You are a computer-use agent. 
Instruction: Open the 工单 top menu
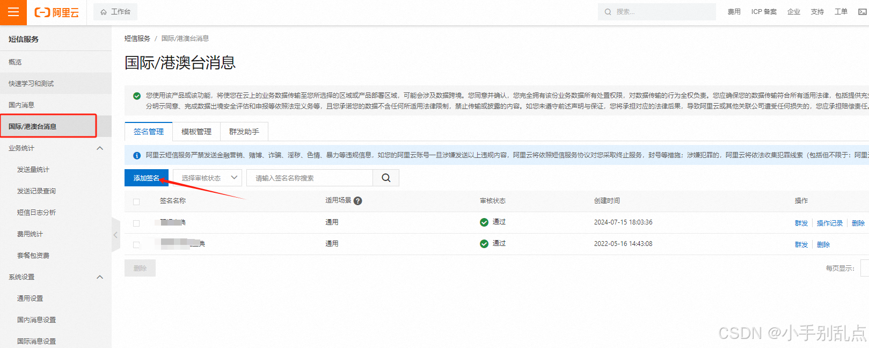tap(841, 12)
